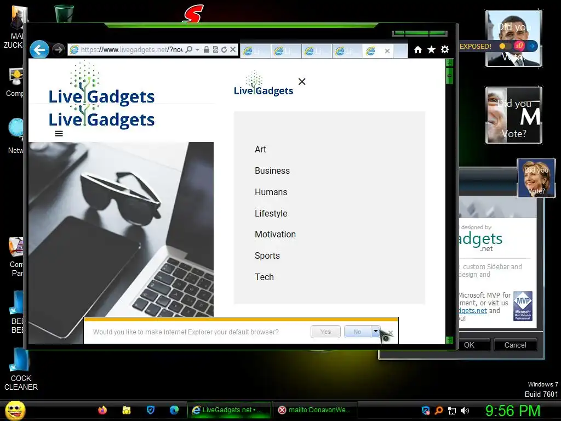The image size is (561, 421).
Task: Select the Business category
Action: point(272,171)
